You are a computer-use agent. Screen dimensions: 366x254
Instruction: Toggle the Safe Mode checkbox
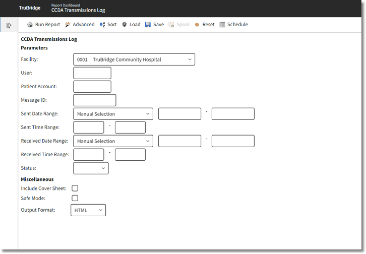point(75,198)
